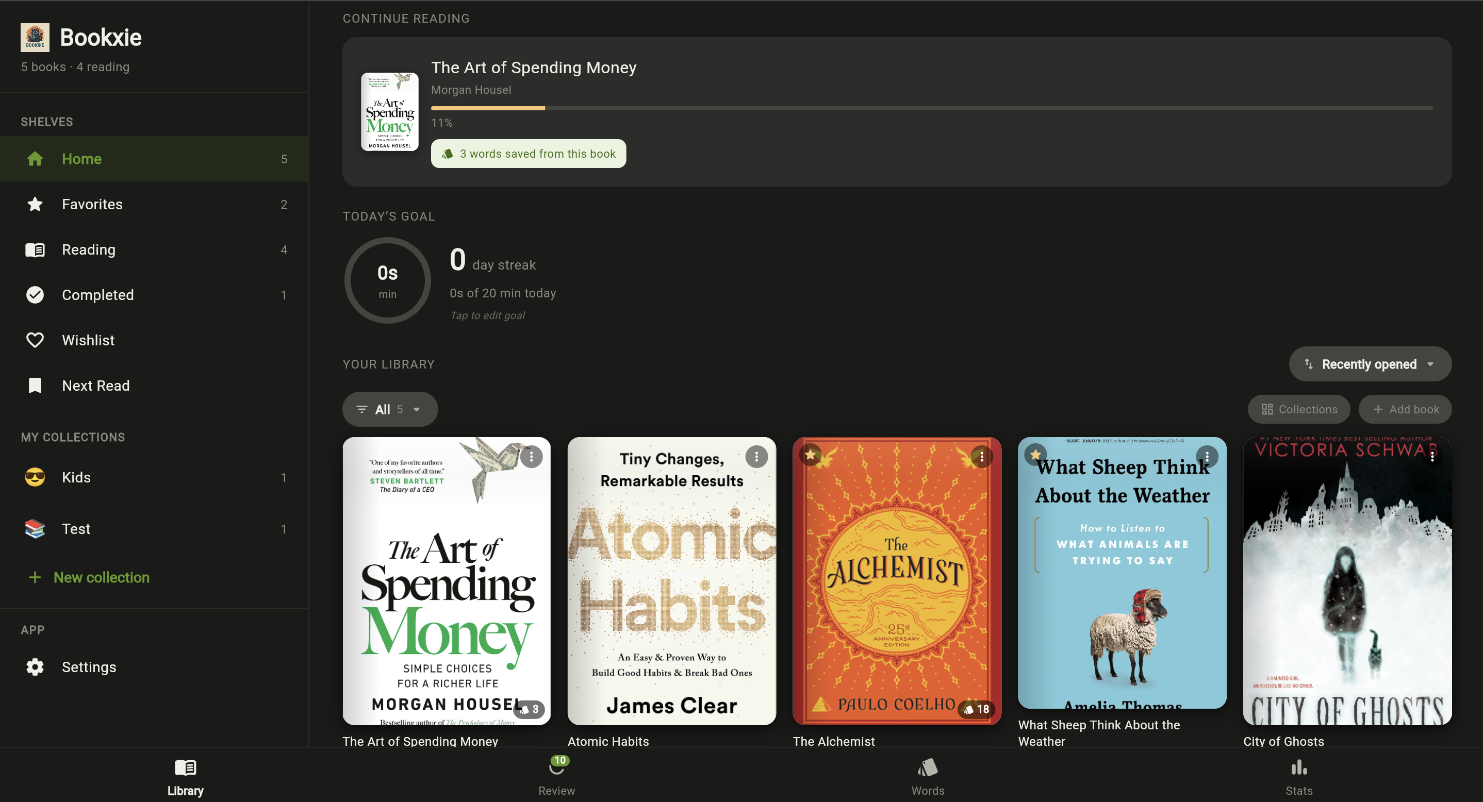Click the Library tab book icon
Image resolution: width=1483 pixels, height=802 pixels.
coord(186,767)
